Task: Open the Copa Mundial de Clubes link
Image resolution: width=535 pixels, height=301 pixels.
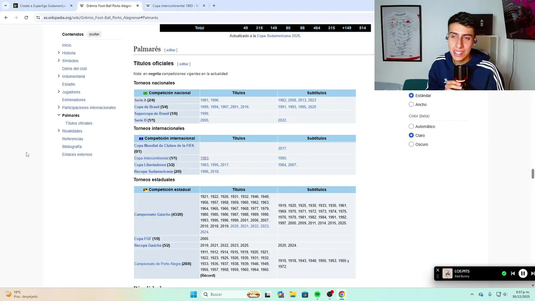Action: (x=164, y=145)
